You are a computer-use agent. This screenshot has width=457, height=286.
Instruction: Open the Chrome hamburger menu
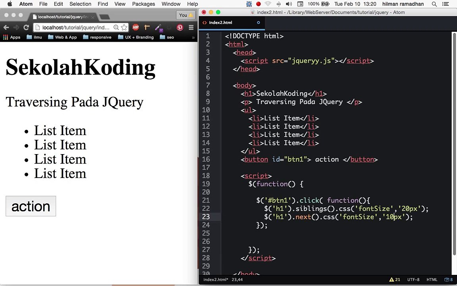coord(191,27)
